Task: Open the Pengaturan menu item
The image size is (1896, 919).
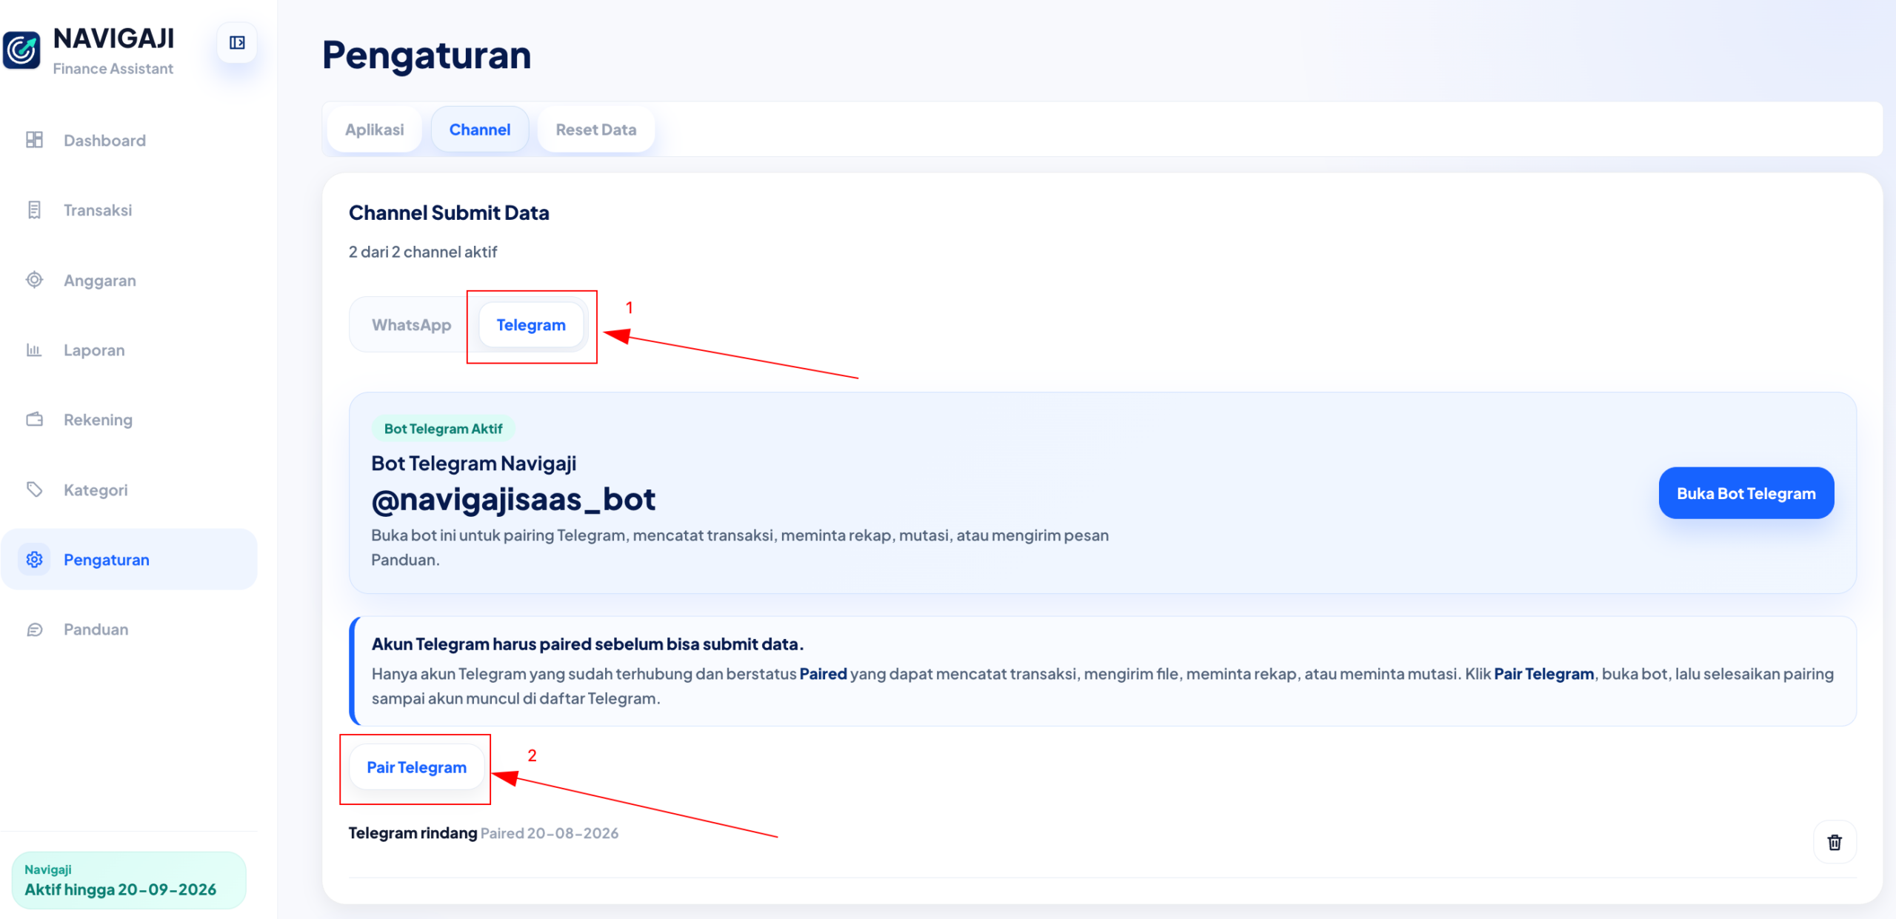Action: (129, 559)
